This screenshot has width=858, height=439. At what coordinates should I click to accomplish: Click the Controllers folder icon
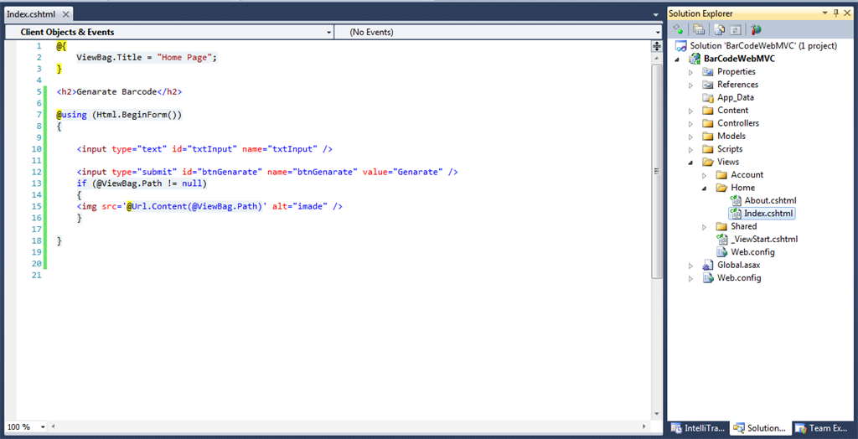pyautogui.click(x=708, y=123)
